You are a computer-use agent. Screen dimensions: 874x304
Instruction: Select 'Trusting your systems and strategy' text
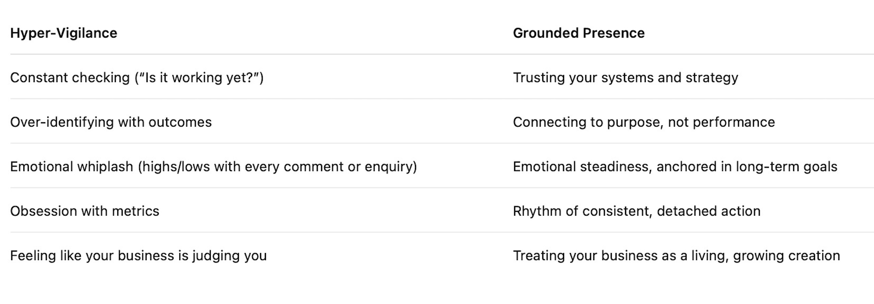point(625,78)
